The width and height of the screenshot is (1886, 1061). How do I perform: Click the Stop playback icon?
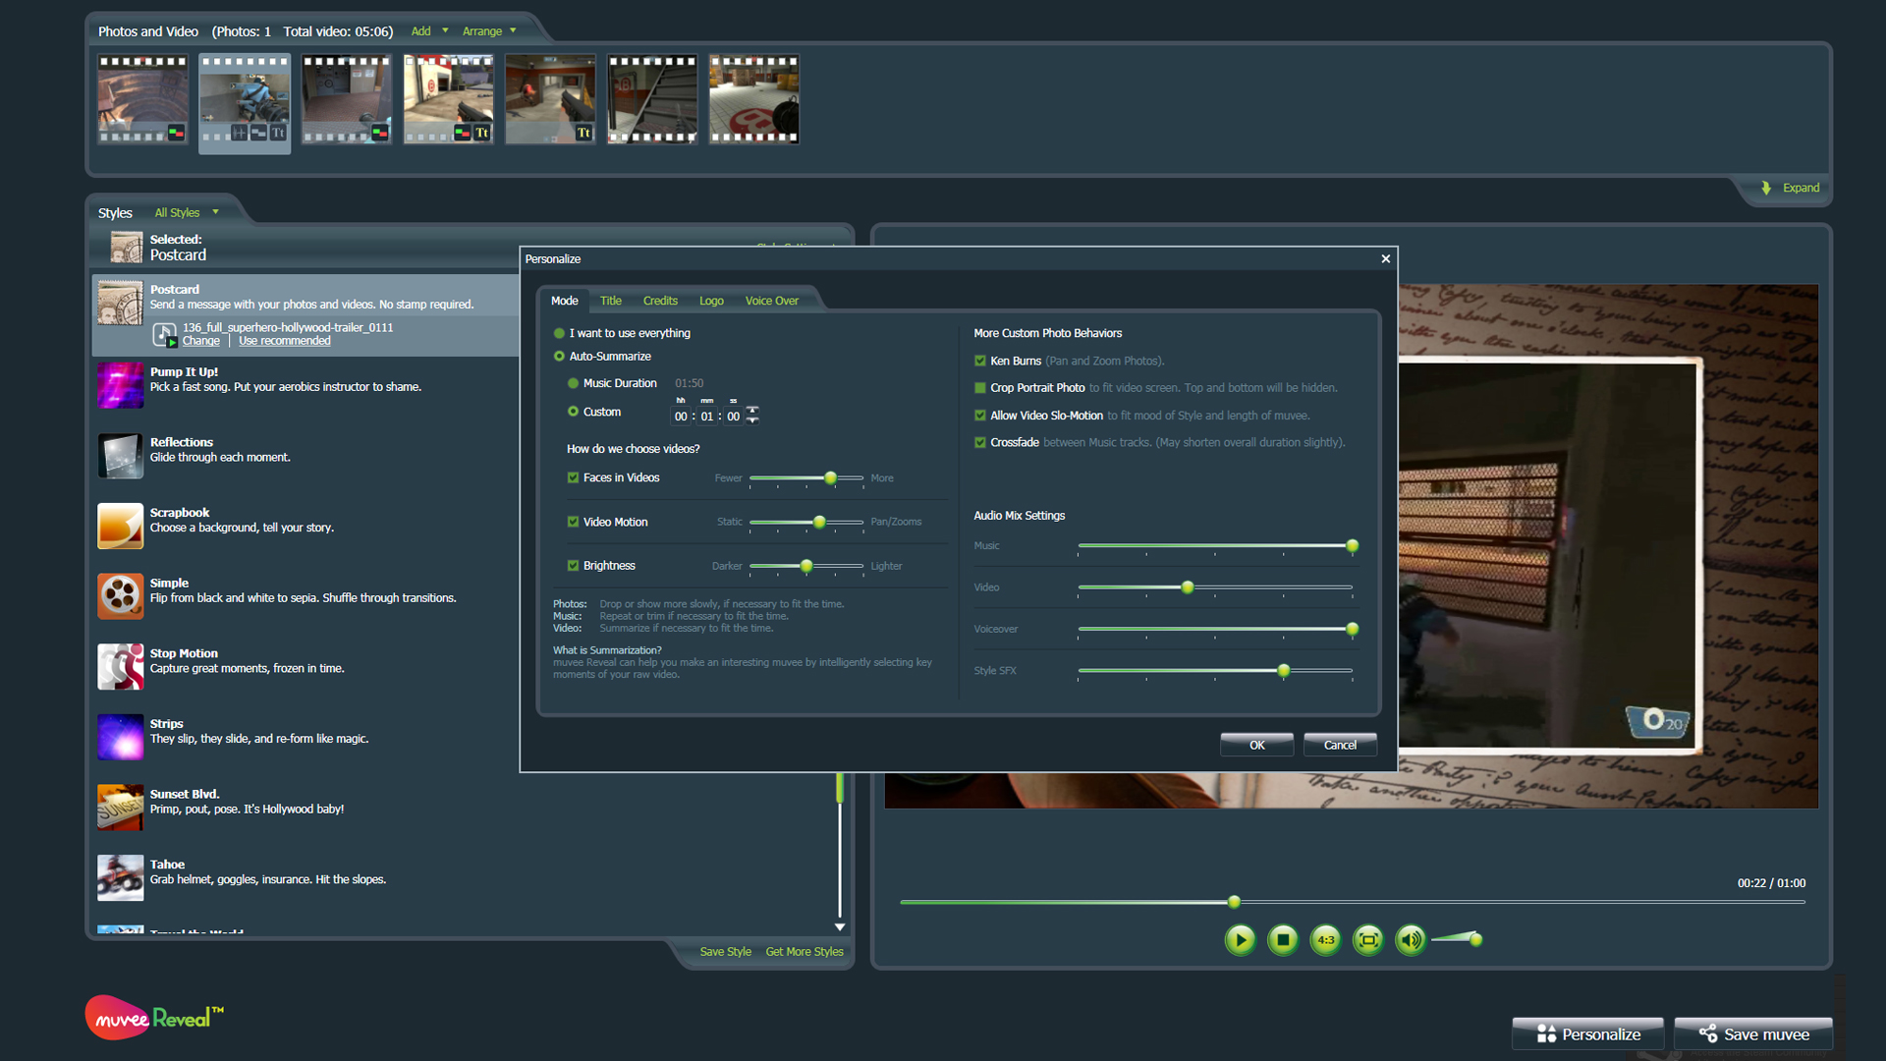pyautogui.click(x=1283, y=939)
